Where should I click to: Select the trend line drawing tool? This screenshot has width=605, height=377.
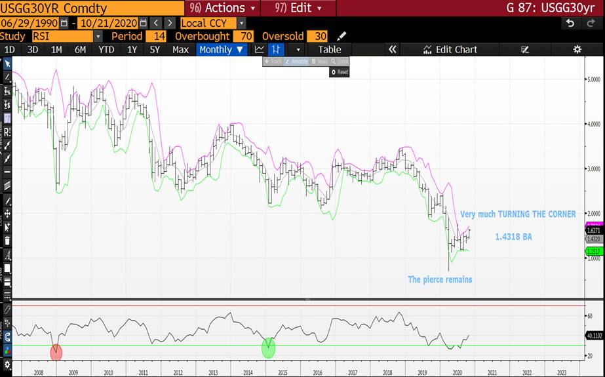[7, 77]
